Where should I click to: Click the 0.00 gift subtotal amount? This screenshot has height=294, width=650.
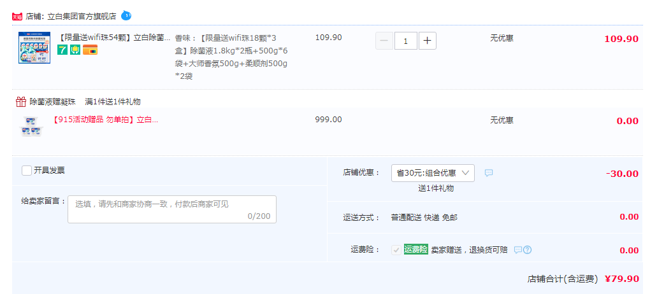(x=628, y=121)
